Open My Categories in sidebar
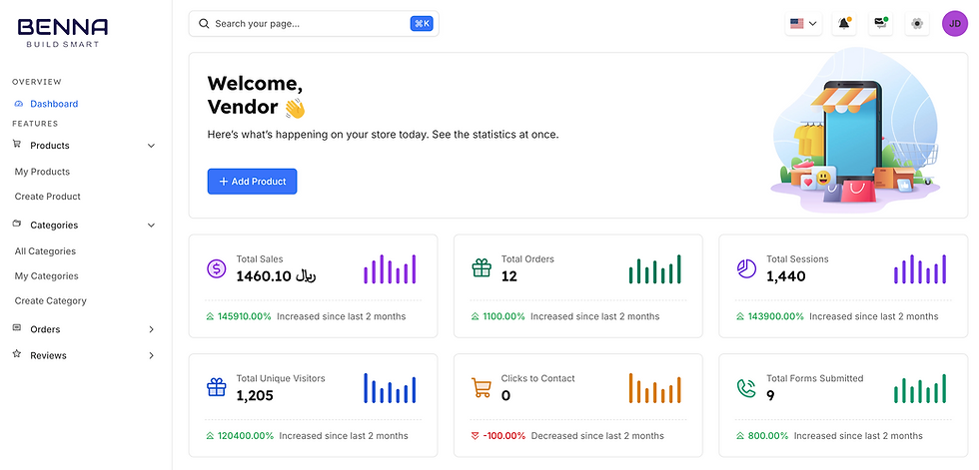The height and width of the screenshot is (470, 979). (x=47, y=276)
